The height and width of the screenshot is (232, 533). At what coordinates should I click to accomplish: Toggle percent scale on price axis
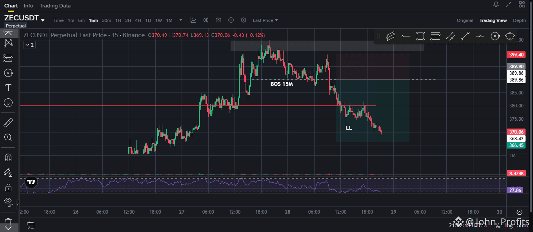tap(497, 225)
